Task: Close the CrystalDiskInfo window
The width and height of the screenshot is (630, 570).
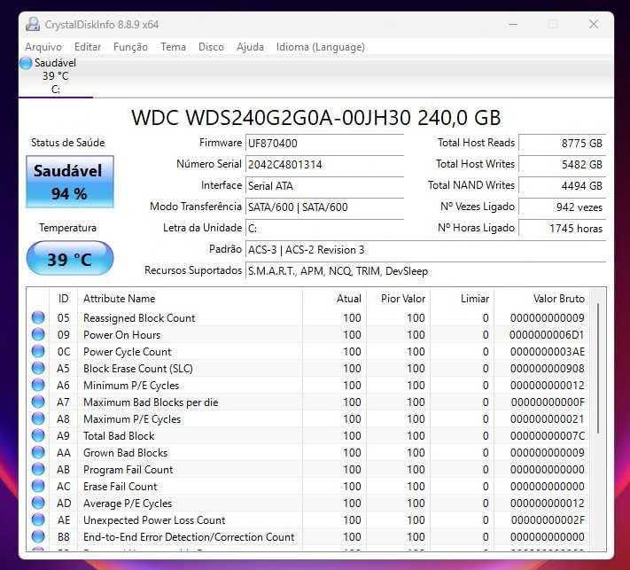Action: (594, 24)
